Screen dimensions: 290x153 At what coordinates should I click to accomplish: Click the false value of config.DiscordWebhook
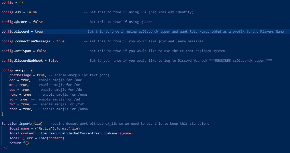pos(53,61)
